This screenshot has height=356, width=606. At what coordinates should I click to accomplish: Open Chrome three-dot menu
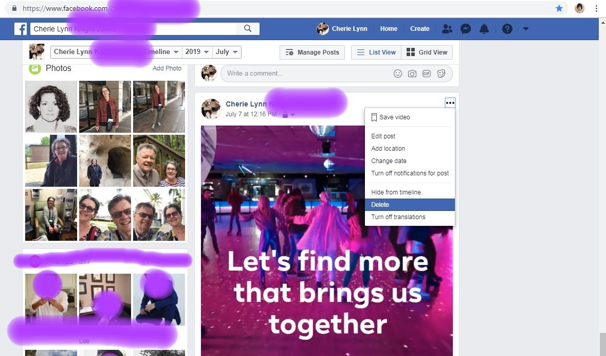(x=597, y=8)
